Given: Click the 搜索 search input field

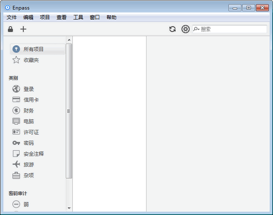Looking at the screenshot, I should [x=229, y=29].
